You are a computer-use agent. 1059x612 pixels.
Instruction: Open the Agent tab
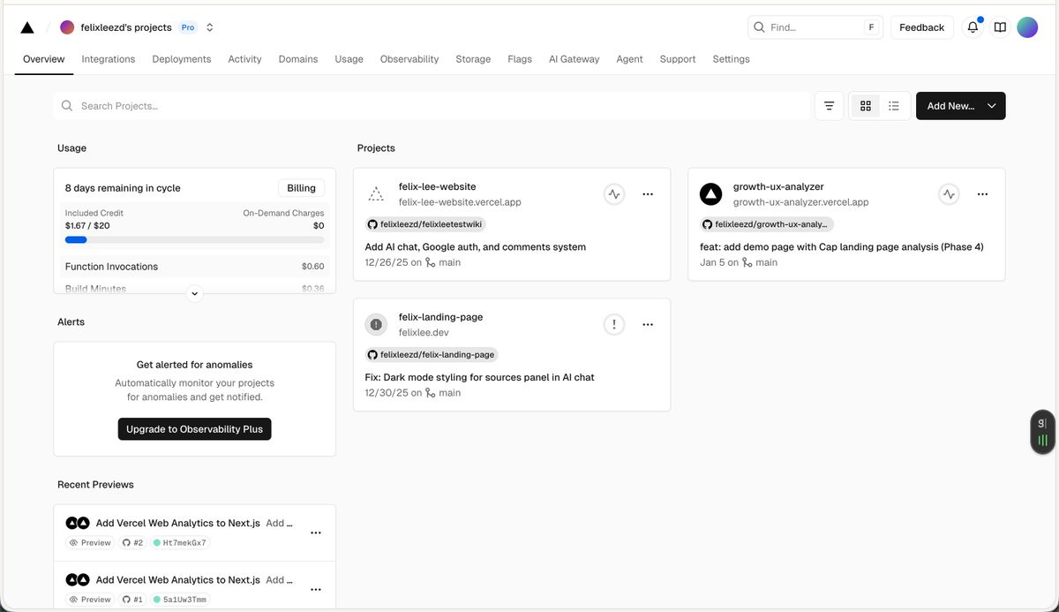[x=629, y=59]
